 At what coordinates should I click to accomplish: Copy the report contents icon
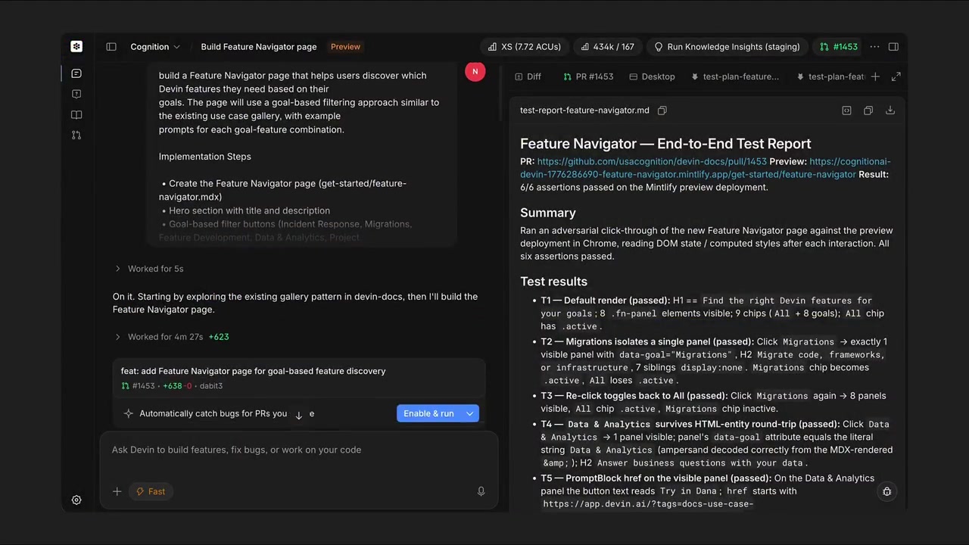coord(868,111)
